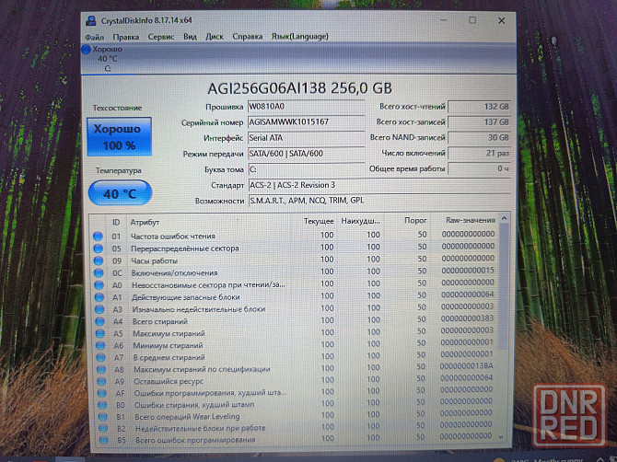Click the status icon for A1 Действующие запасные блоки

click(99, 297)
